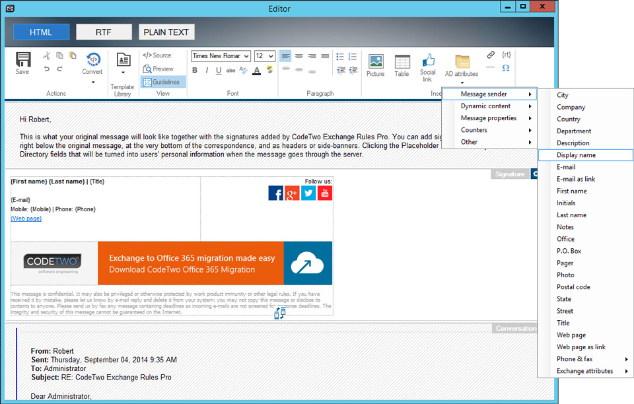The width and height of the screenshot is (634, 404).
Task: Paste from clipboard icon
Action: [x=73, y=55]
